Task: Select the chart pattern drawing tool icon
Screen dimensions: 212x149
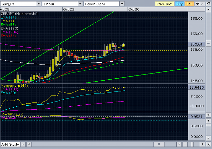Action: pos(197,4)
